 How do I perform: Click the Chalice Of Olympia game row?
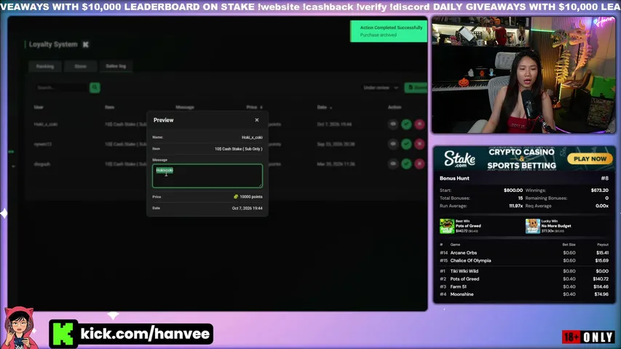click(x=524, y=261)
